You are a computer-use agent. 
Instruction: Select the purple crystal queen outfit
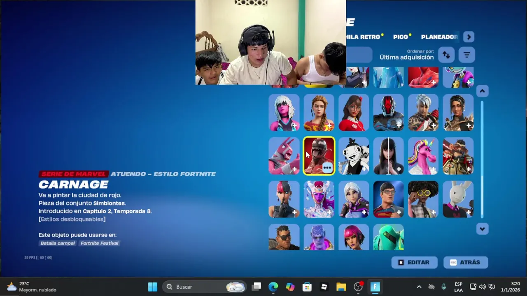319,199
